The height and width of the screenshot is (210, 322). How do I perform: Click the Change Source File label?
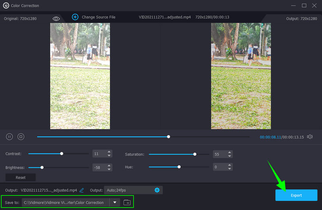[99, 17]
